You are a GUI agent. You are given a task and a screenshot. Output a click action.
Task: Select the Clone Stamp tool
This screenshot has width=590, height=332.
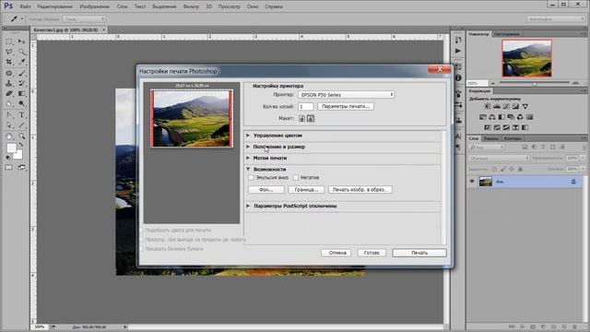(x=9, y=83)
